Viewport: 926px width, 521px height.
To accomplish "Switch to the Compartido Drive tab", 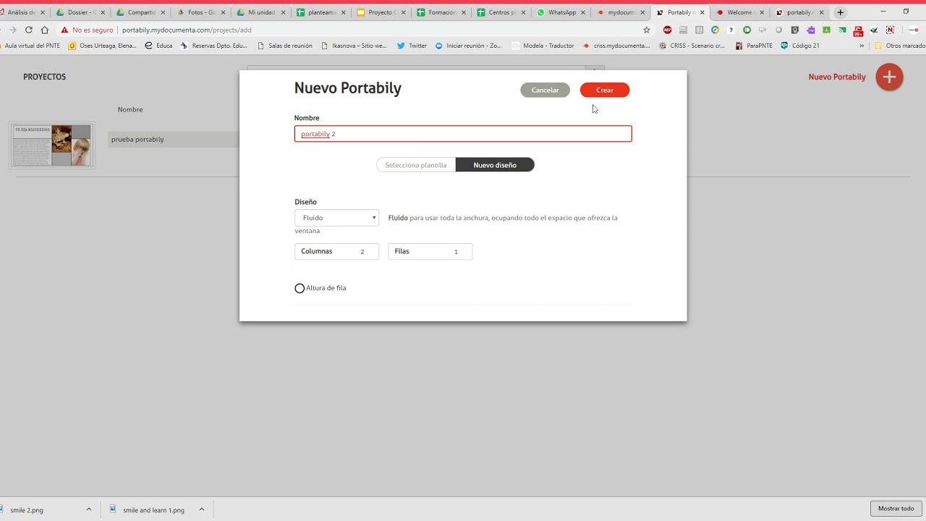I will (x=140, y=12).
